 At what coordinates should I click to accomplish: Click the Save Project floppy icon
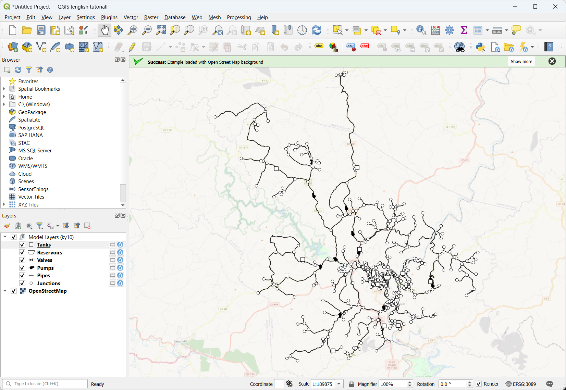41,30
